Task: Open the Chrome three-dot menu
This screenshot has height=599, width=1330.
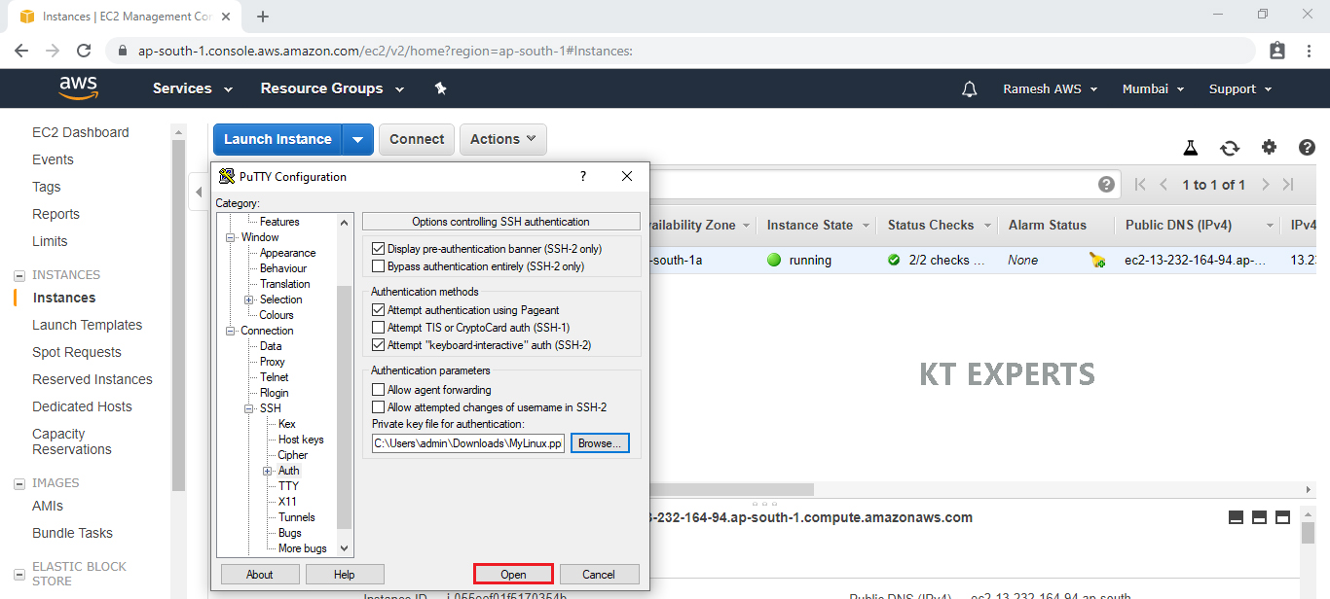Action: [x=1309, y=51]
